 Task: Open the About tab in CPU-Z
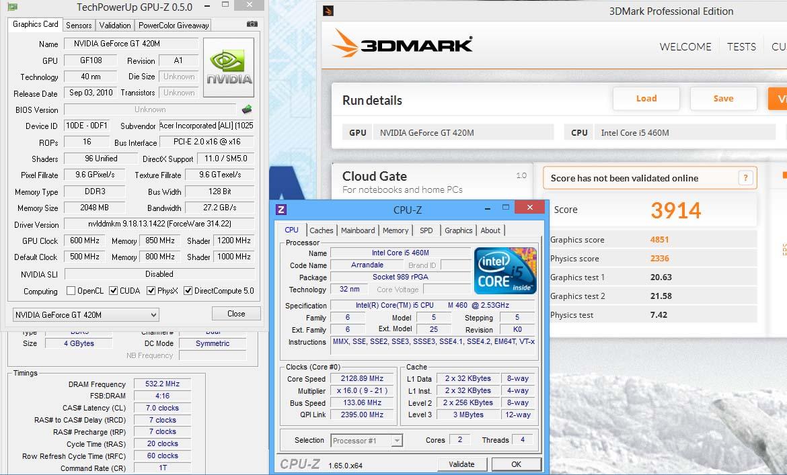490,230
